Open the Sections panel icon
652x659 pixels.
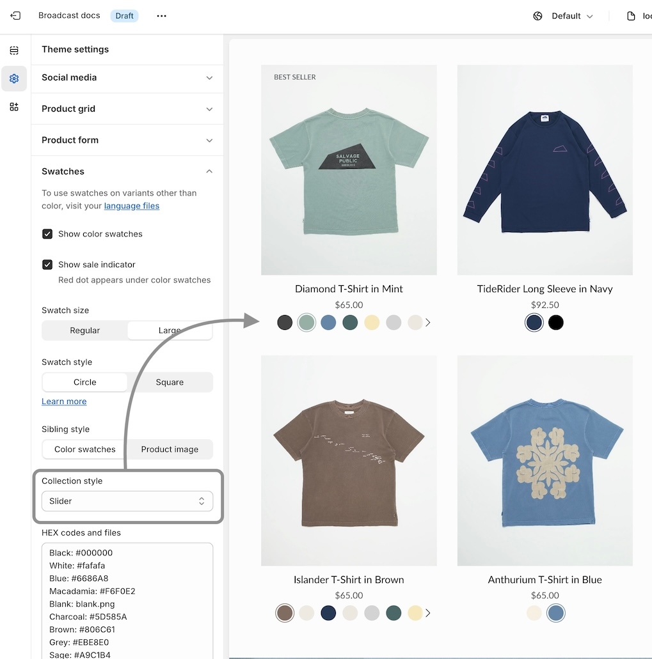tap(14, 50)
